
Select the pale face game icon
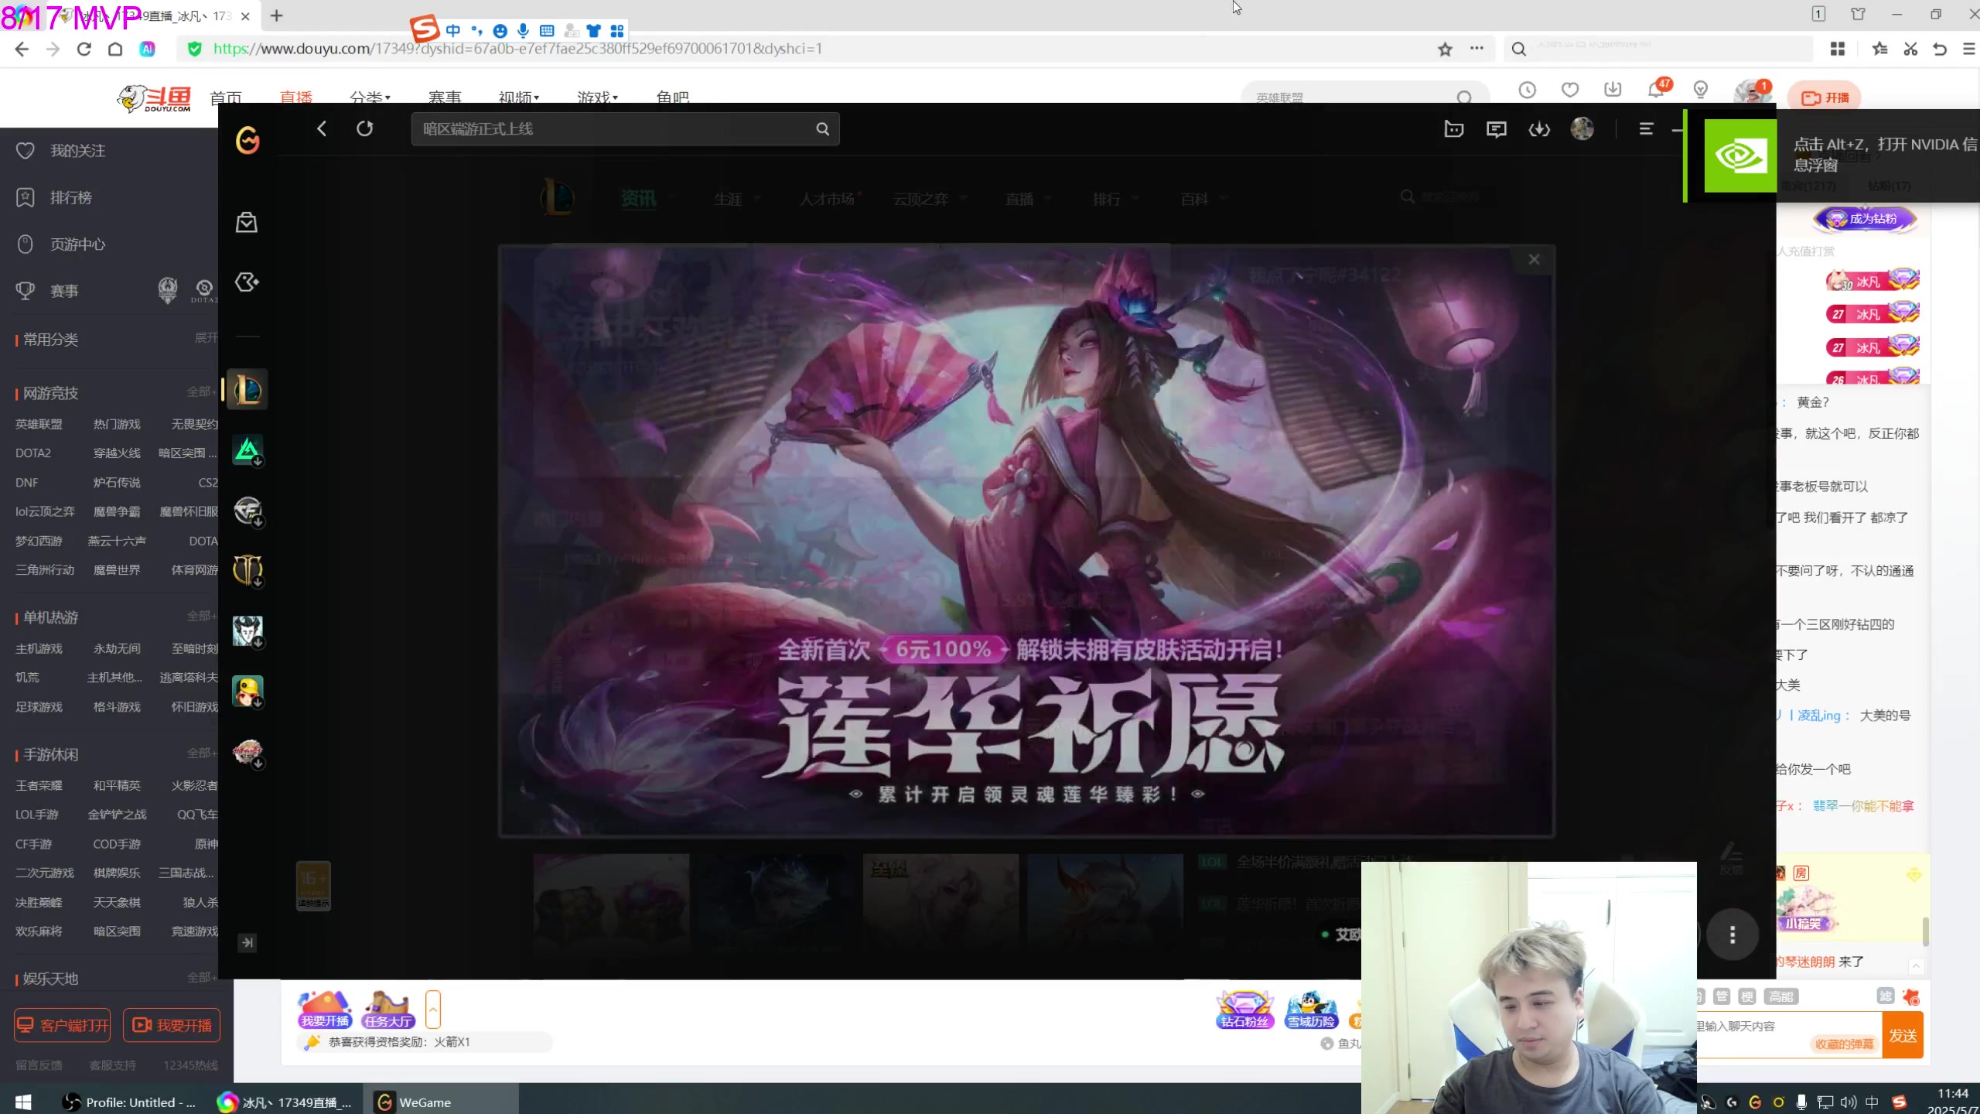tap(247, 631)
